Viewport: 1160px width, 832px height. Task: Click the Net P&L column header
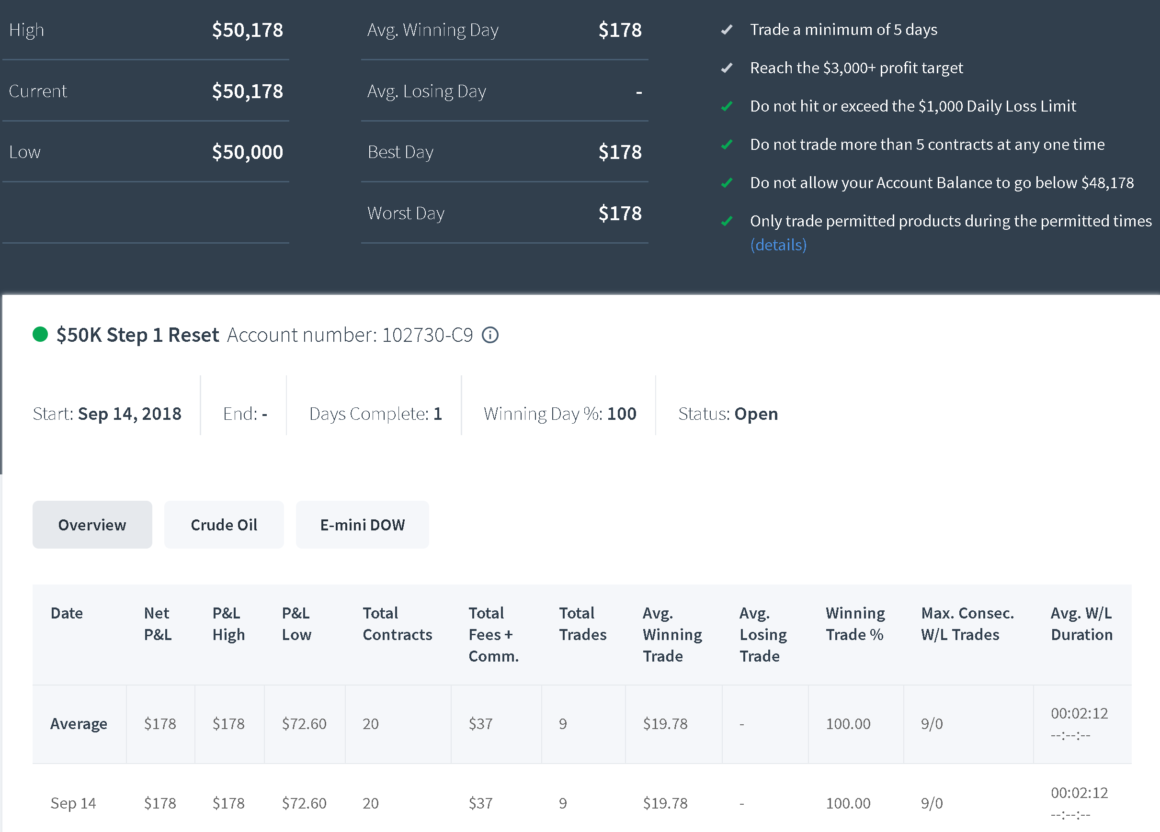(158, 624)
